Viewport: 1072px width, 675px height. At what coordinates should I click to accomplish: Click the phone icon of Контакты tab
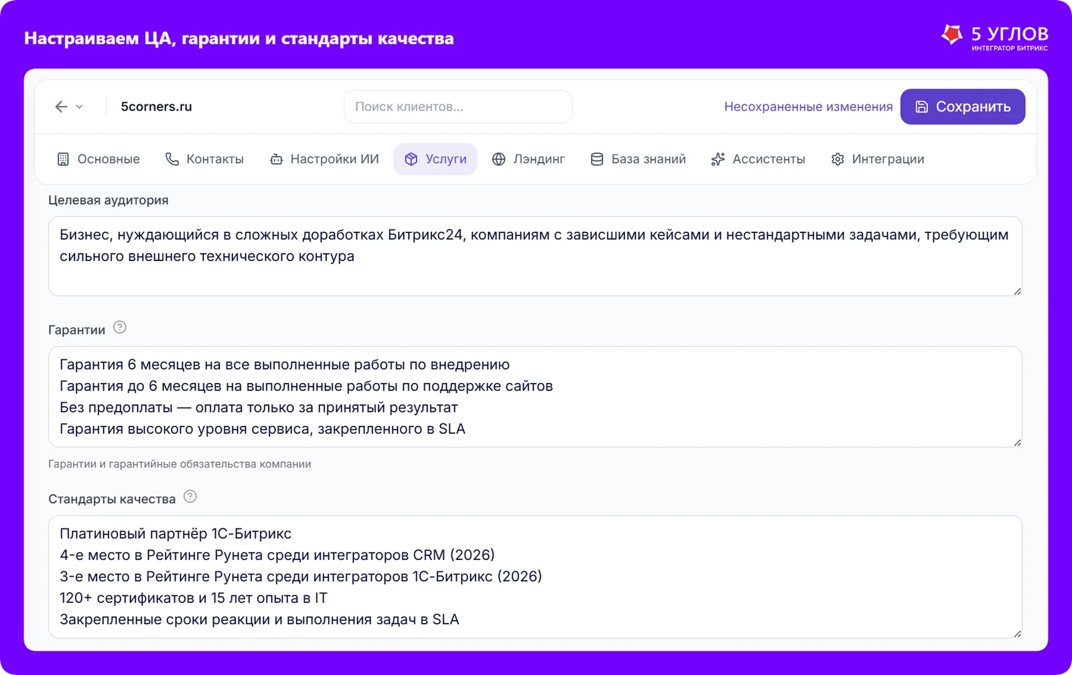[x=172, y=159]
